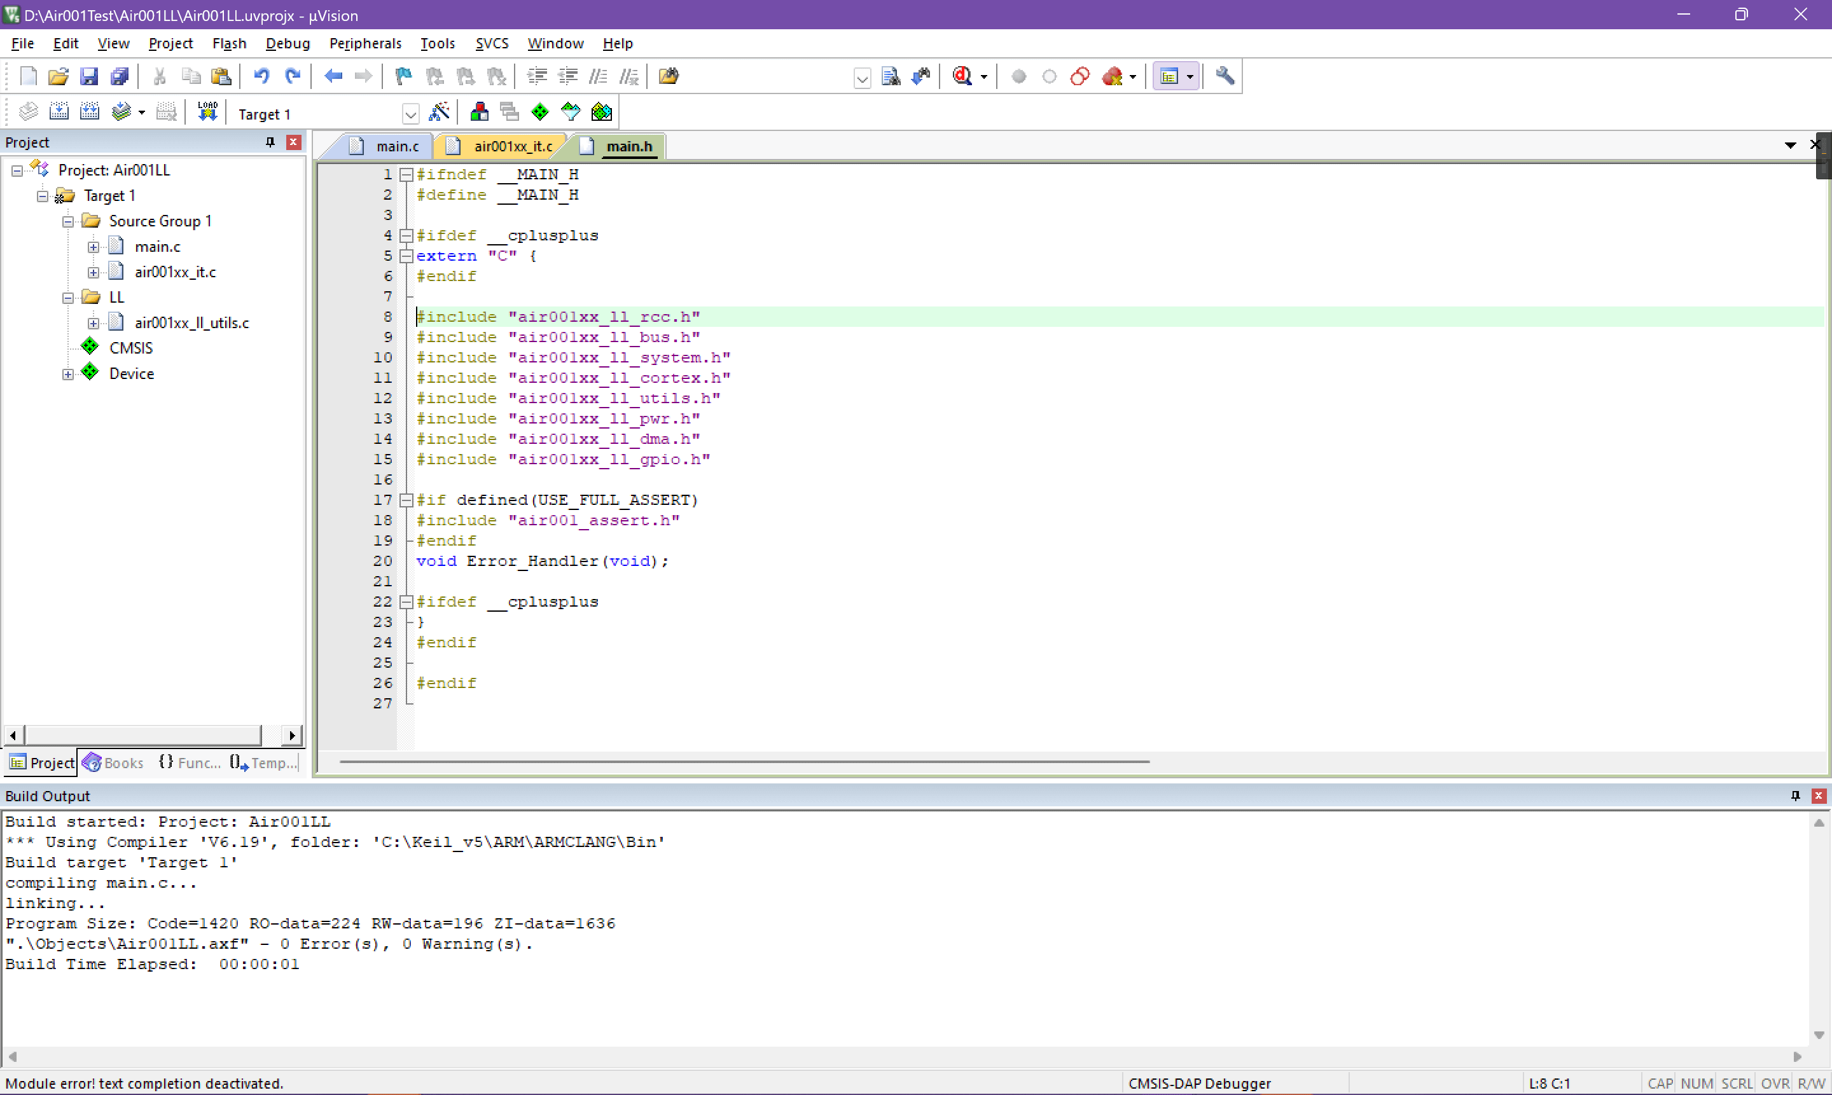This screenshot has width=1832, height=1095.
Task: Click the Save All icon
Action: [120, 76]
